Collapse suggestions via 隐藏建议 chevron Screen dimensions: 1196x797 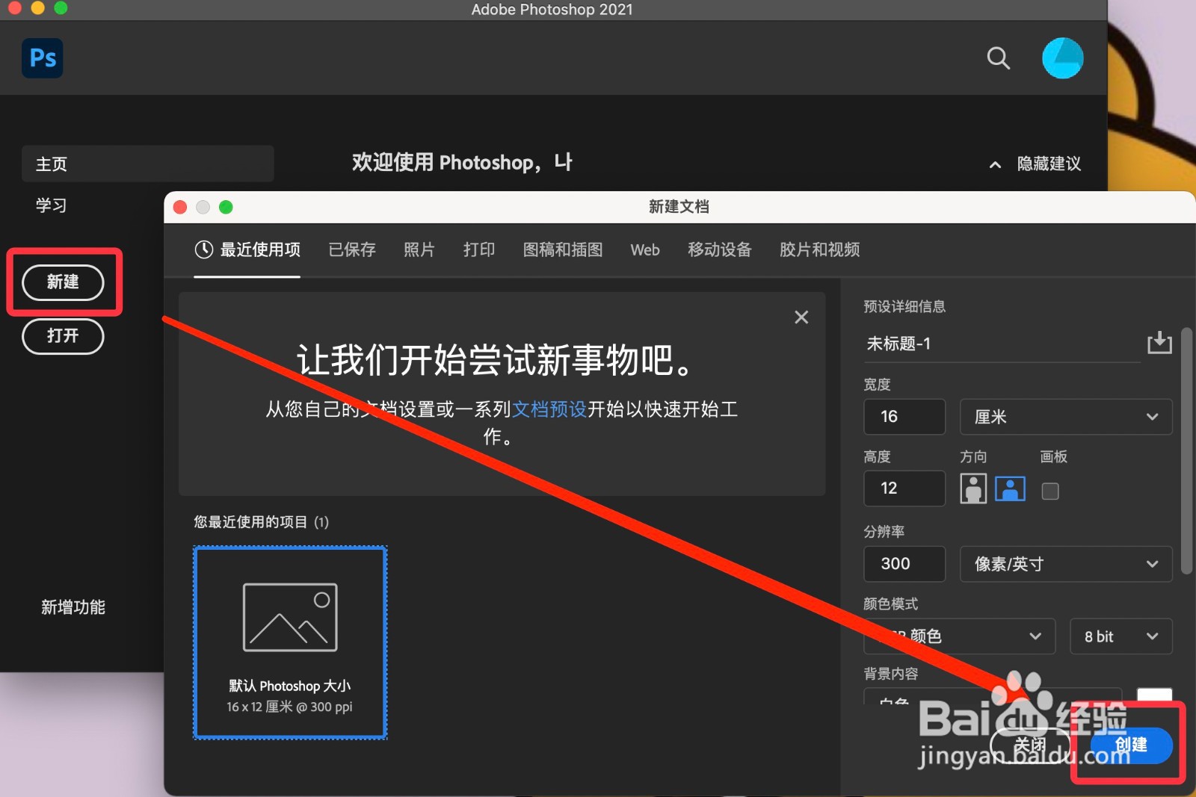coord(995,164)
